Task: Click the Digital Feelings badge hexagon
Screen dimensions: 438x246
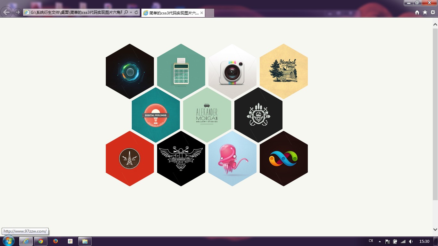Action: [156, 115]
